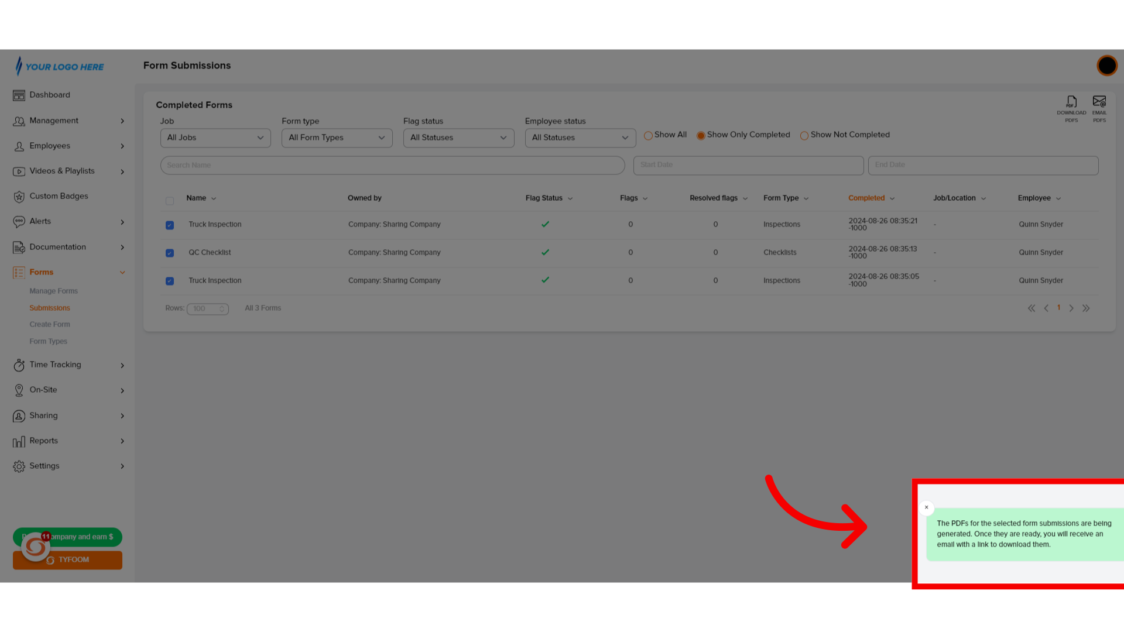Viewport: 1124px width, 632px height.
Task: Click page 1 pagination button
Action: (x=1059, y=308)
